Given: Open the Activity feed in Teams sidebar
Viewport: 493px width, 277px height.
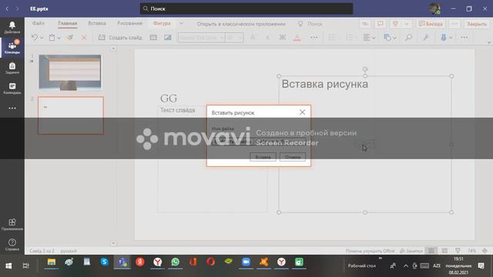Looking at the screenshot, I should 12,28.
